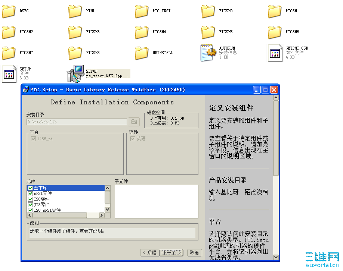Select the PTCSH4 folder icon
The image size is (343, 271).
click(142, 32)
